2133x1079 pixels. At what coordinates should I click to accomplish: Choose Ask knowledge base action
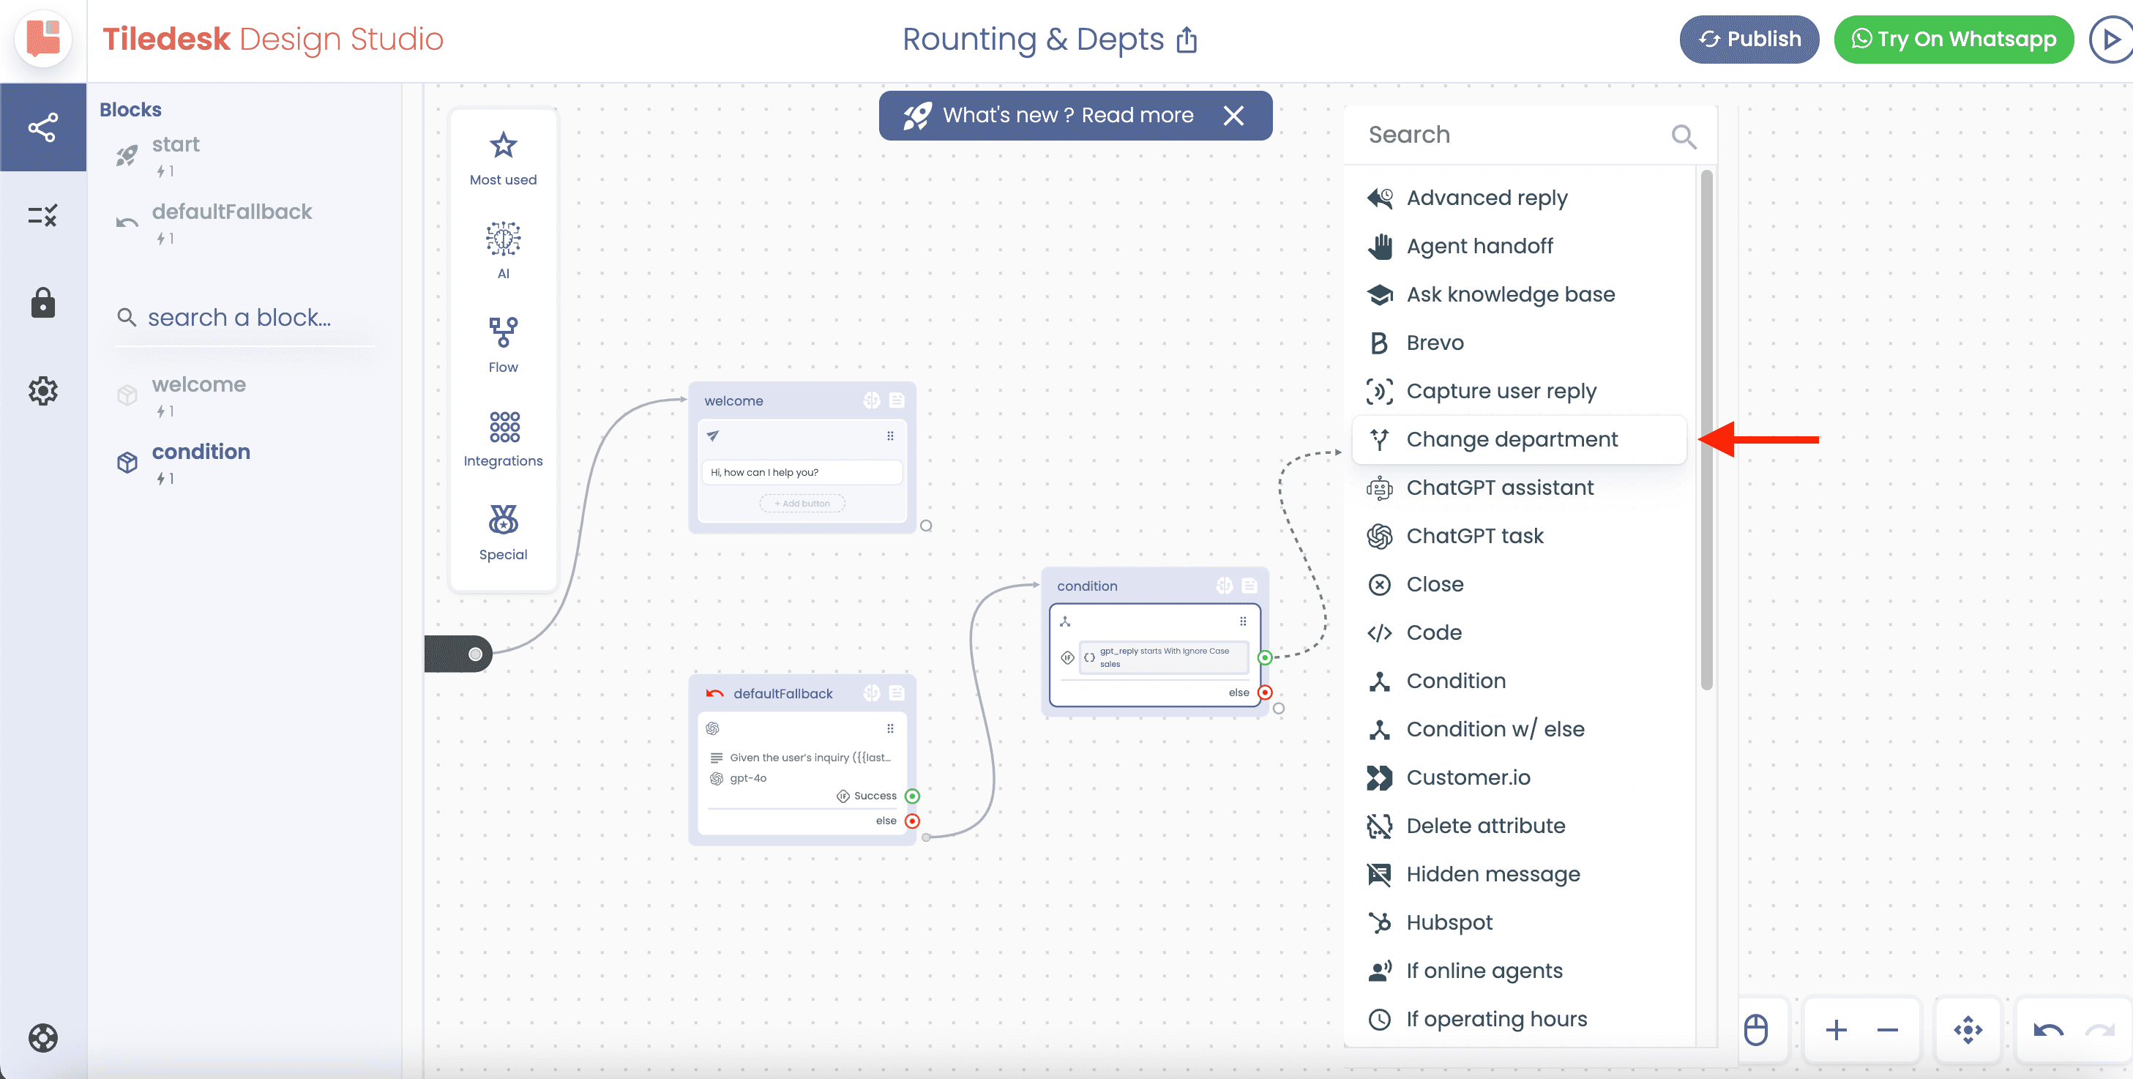(x=1519, y=294)
